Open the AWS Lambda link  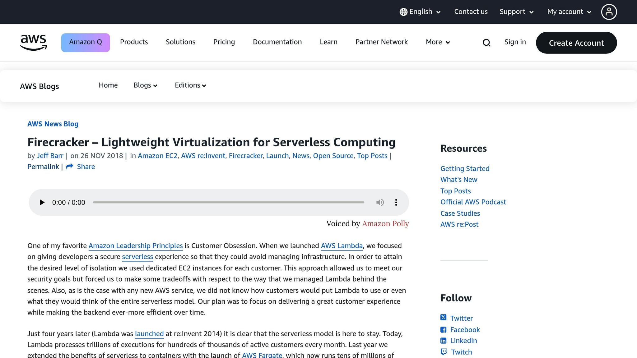click(342, 246)
